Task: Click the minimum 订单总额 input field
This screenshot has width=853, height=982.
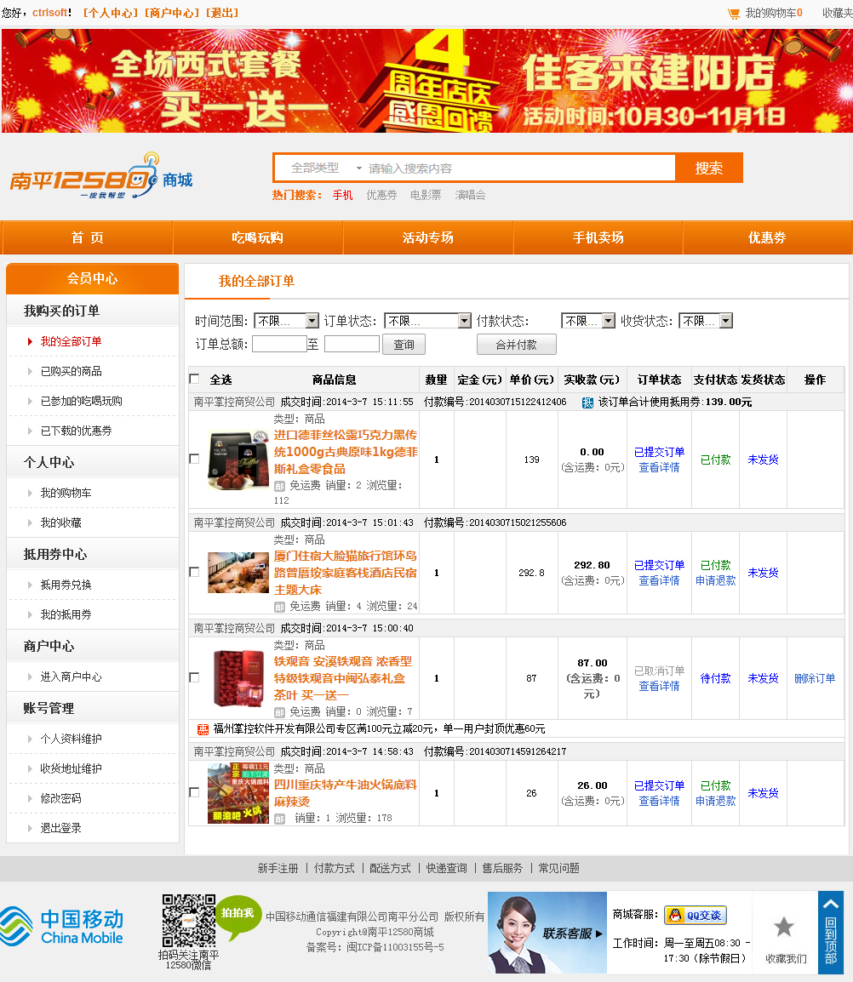Action: [279, 344]
